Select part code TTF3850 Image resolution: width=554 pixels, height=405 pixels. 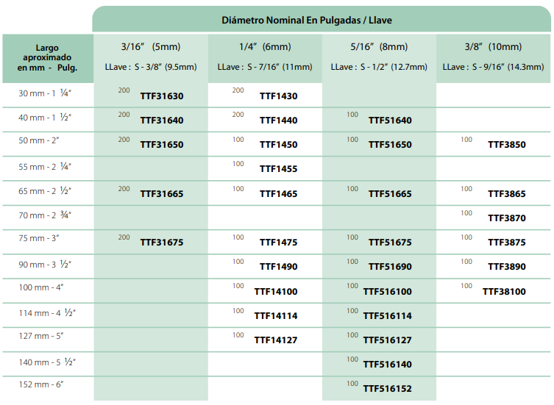(507, 145)
